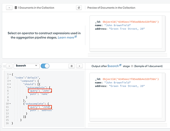Collapse the $search stage panel
170x131 pixels.
9,66
